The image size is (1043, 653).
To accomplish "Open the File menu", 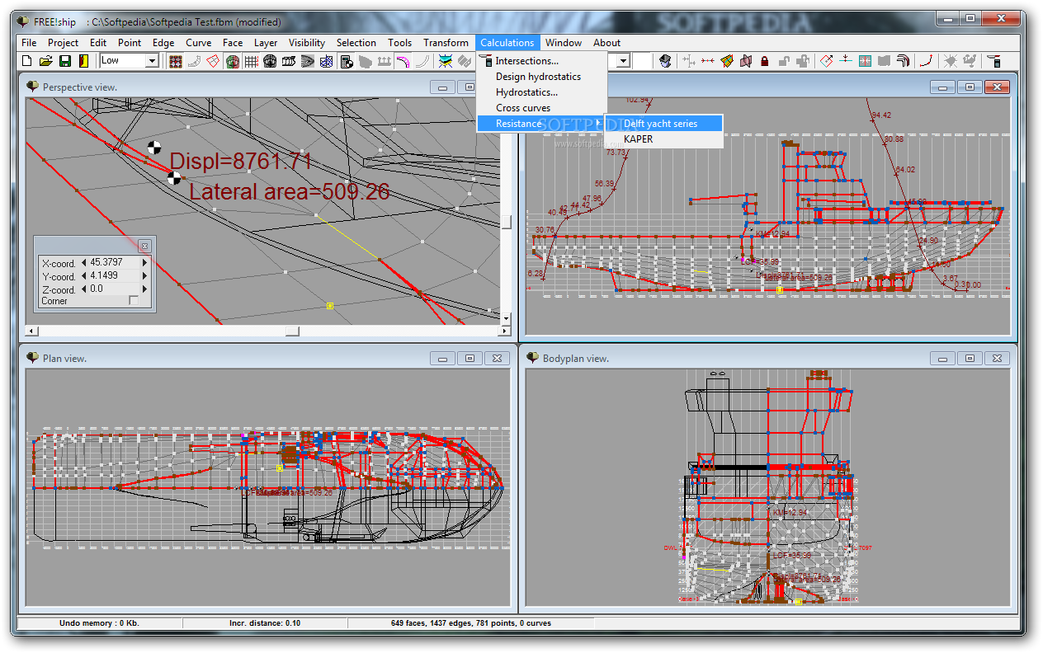I will 29,43.
